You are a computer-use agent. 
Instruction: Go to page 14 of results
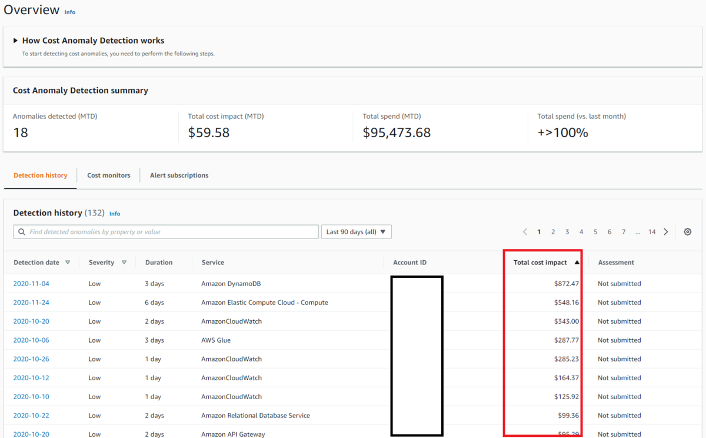point(652,232)
